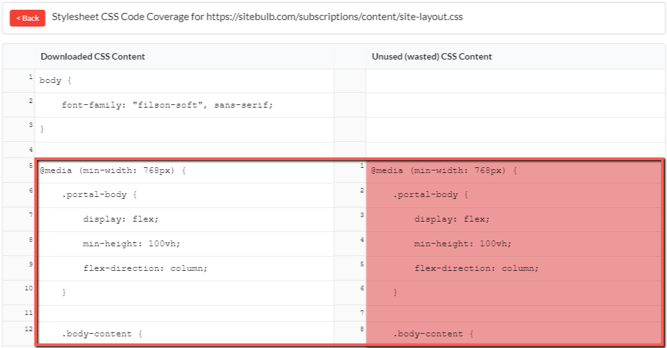Click line number 12 in the gutter
This screenshot has width=667, height=348.
29,329
